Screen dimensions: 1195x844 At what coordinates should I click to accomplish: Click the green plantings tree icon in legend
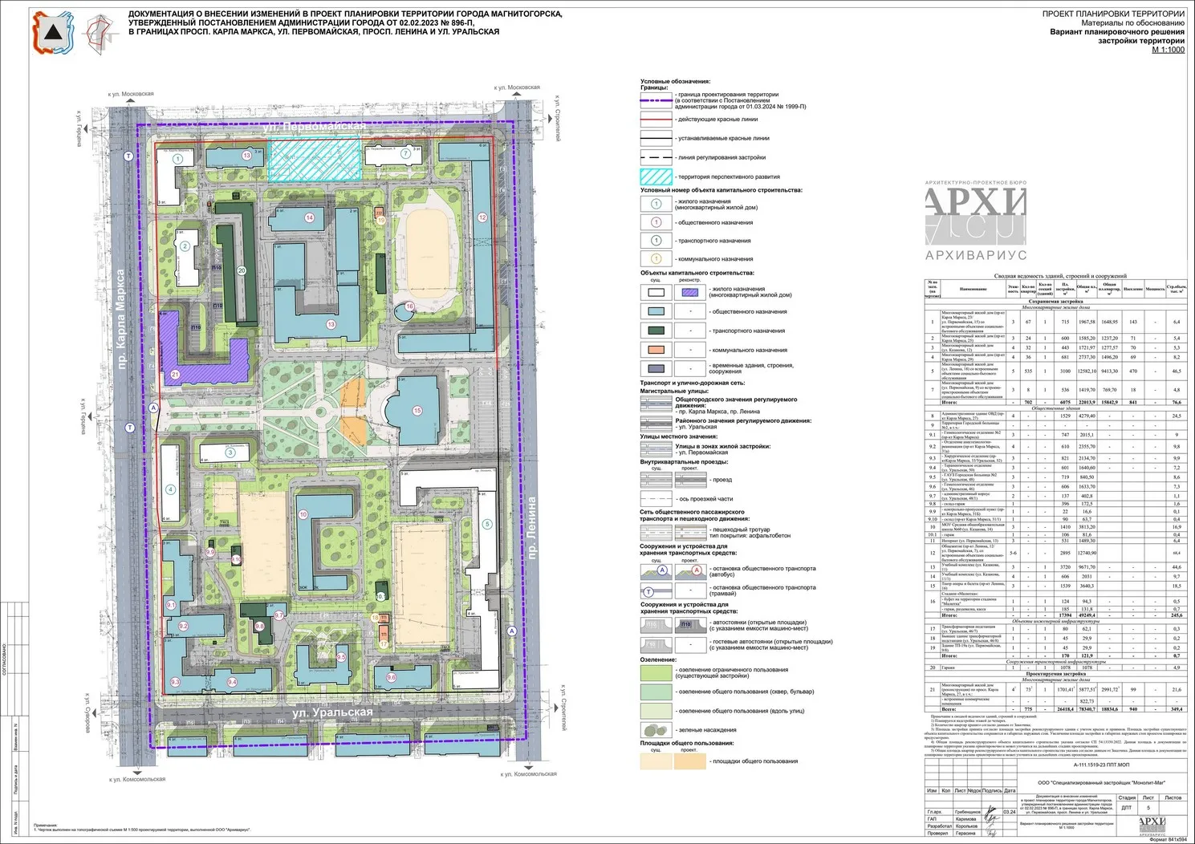click(656, 730)
